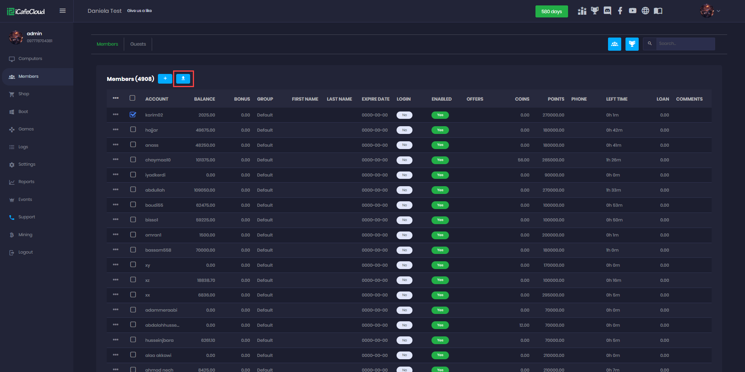
Task: Open the globe website icon
Action: (x=645, y=11)
